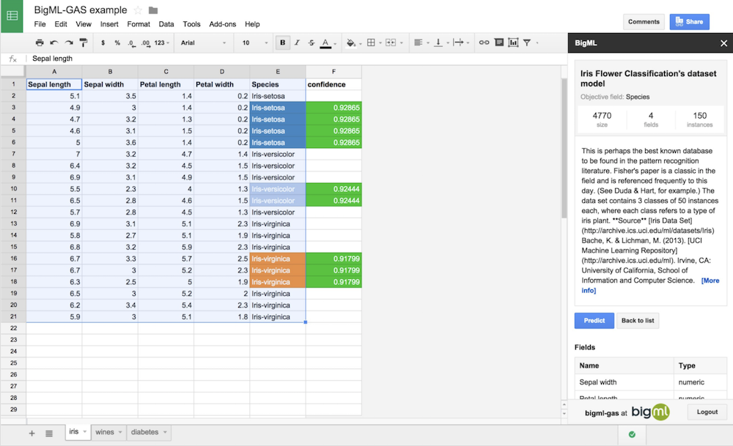Open the fill color picker
Screen dimensions: 733x446
(x=351, y=43)
